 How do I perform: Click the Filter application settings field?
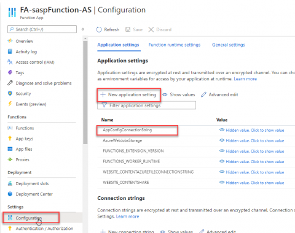coord(146,105)
